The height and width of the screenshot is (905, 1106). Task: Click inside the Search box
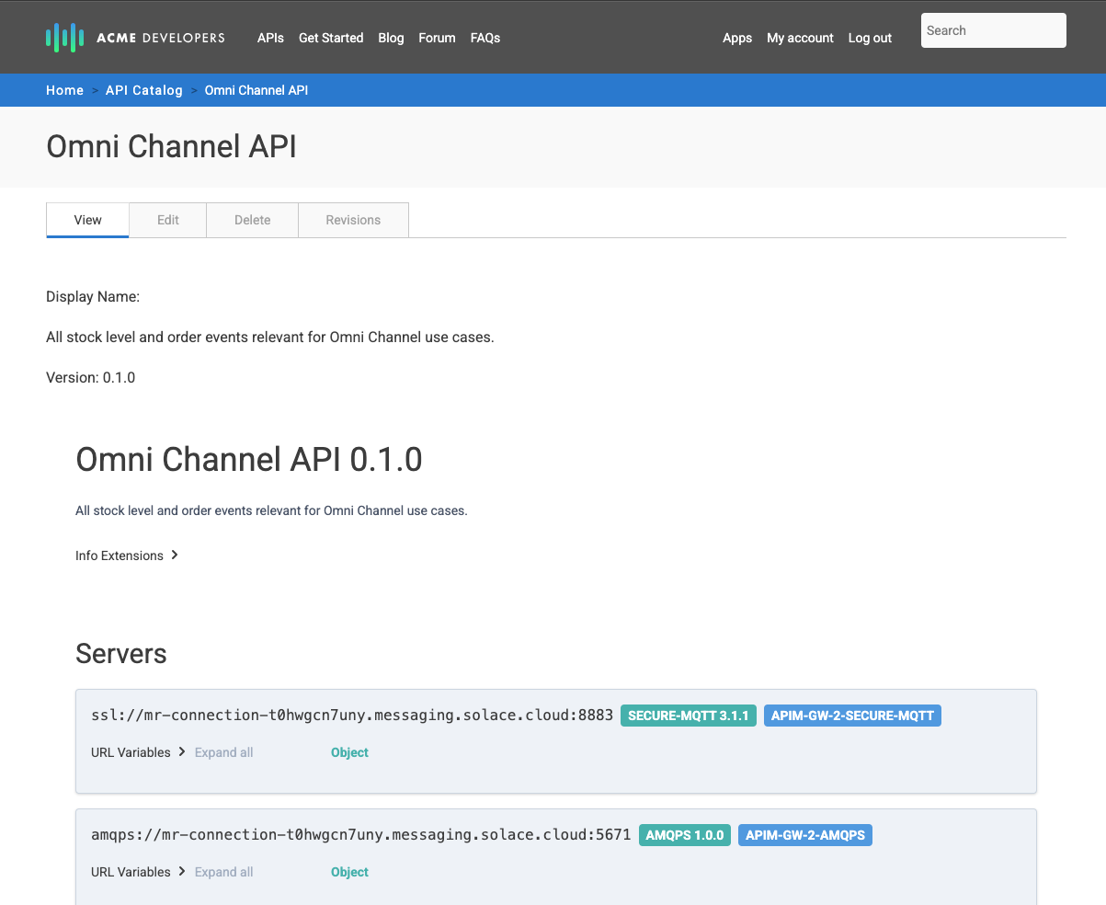[993, 30]
